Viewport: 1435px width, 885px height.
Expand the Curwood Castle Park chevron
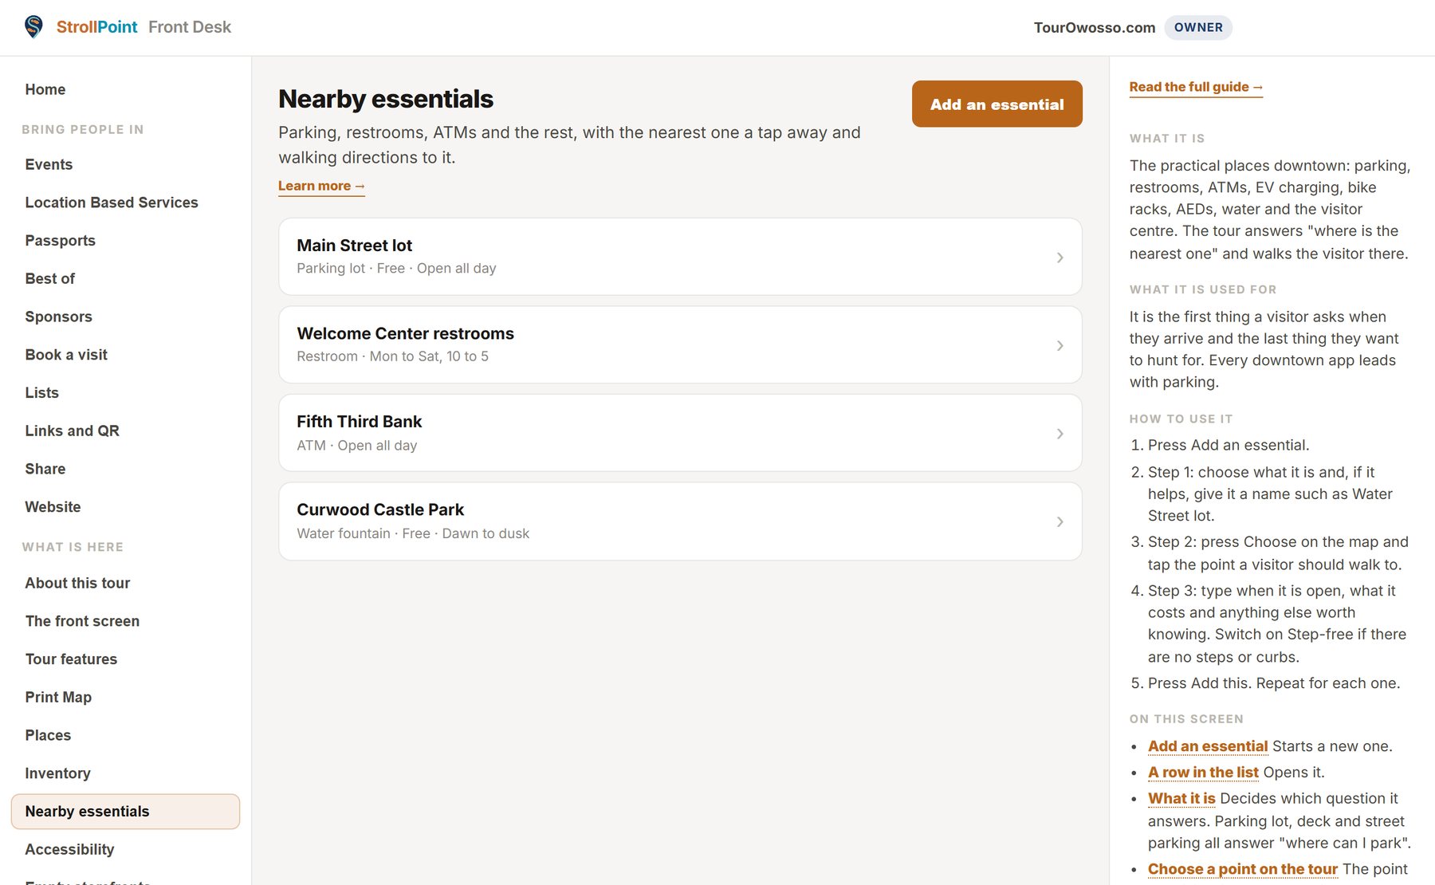click(x=1060, y=521)
